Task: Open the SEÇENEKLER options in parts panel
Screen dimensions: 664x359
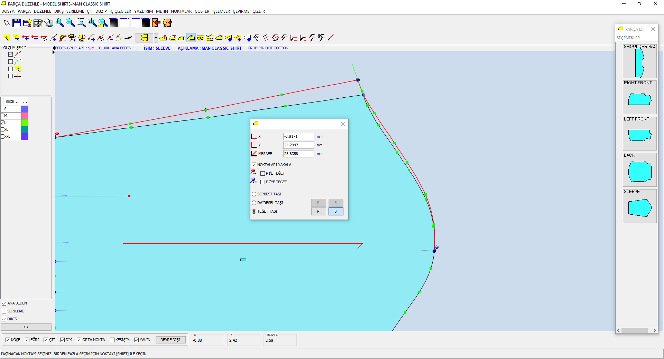Action: tap(628, 38)
